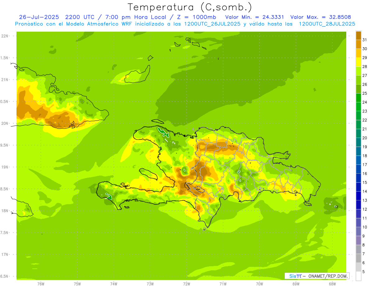Click the "72W" longitude axis label
Image resolution: width=373 pixels, height=288 pixels.
pos(186,284)
